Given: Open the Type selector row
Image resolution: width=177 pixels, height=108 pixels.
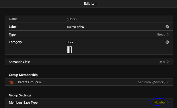Looking at the screenshot, I should click(x=87, y=34).
